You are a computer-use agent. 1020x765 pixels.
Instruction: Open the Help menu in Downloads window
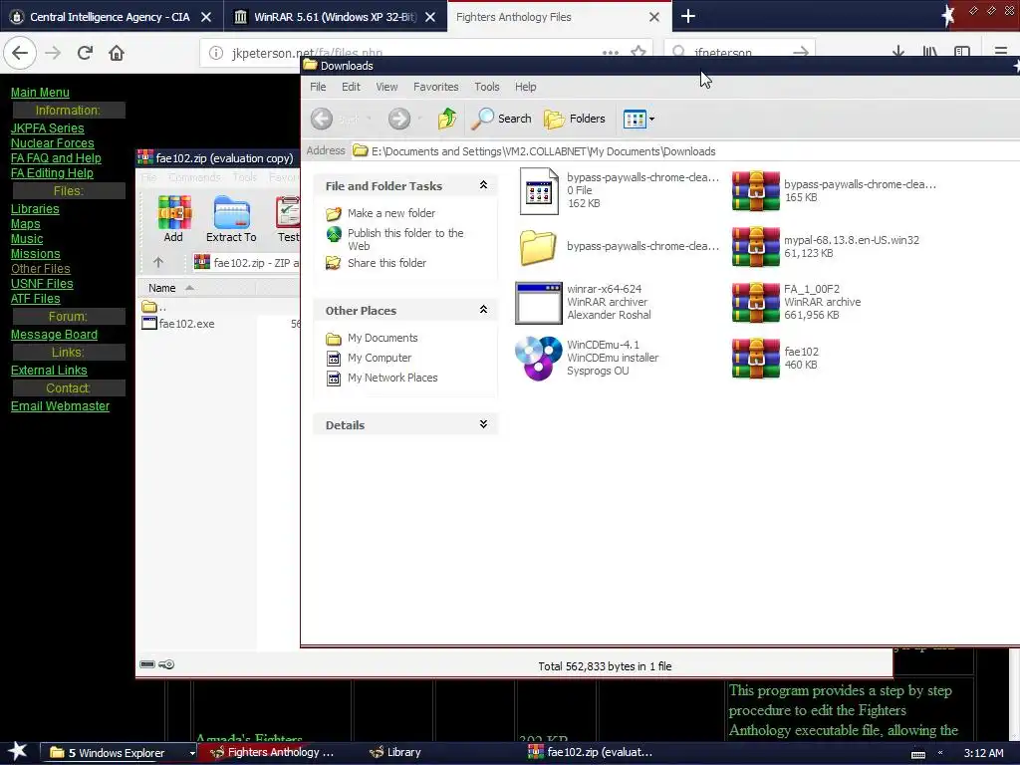click(x=526, y=87)
